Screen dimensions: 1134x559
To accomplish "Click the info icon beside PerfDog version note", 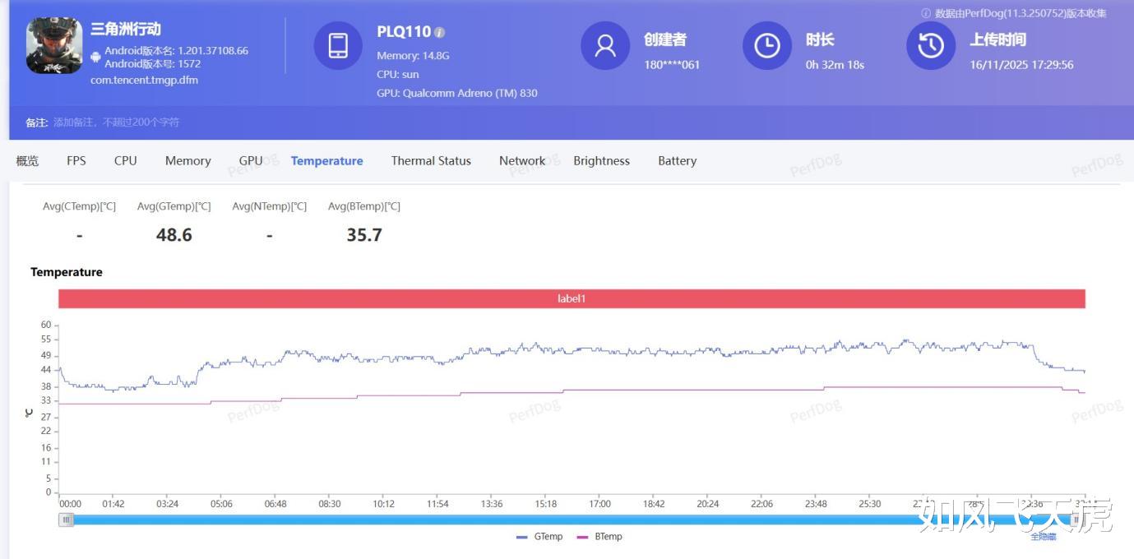I will (926, 13).
